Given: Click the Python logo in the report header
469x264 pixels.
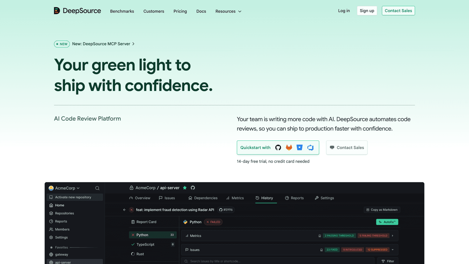Looking at the screenshot, I should (185, 222).
